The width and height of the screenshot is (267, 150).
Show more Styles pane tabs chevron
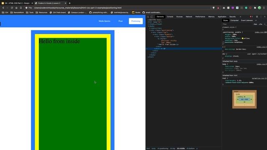click(256, 20)
